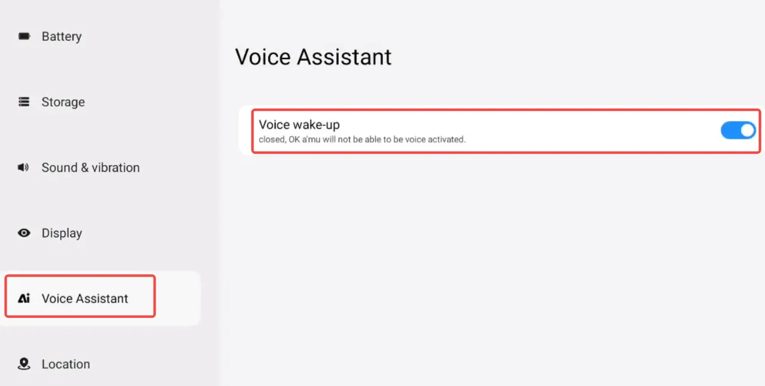The height and width of the screenshot is (386, 765).
Task: Click the Storage stack icon
Action: tap(24, 102)
